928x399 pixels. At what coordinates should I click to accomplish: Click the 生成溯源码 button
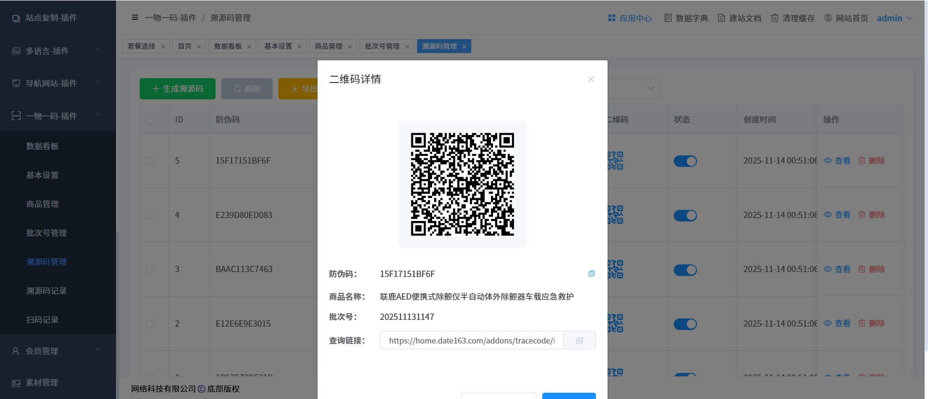(x=177, y=89)
